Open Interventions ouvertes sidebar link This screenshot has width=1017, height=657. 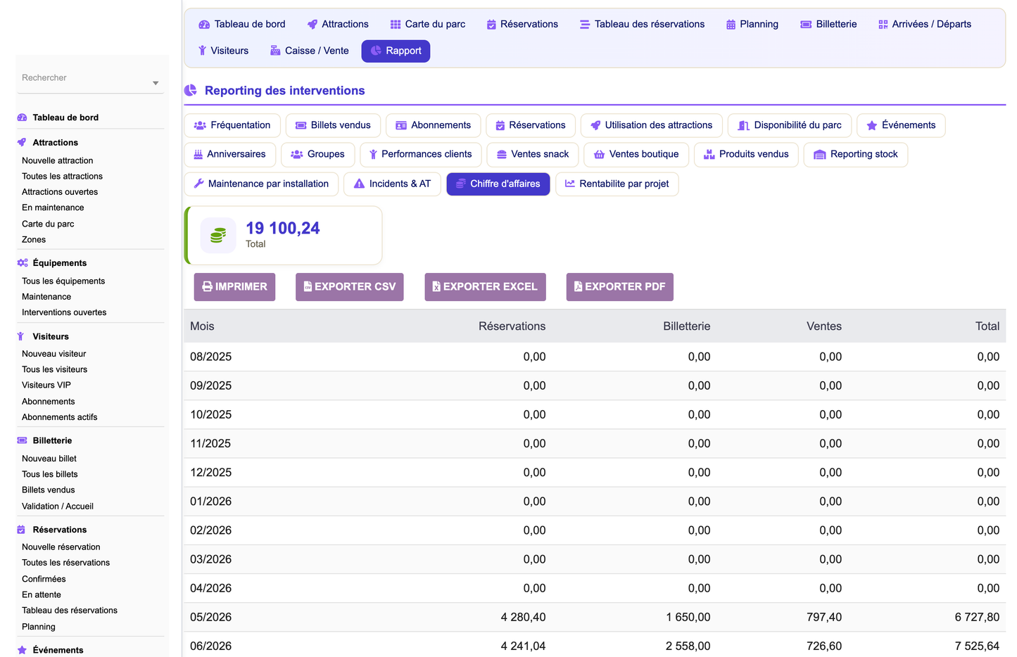(64, 312)
